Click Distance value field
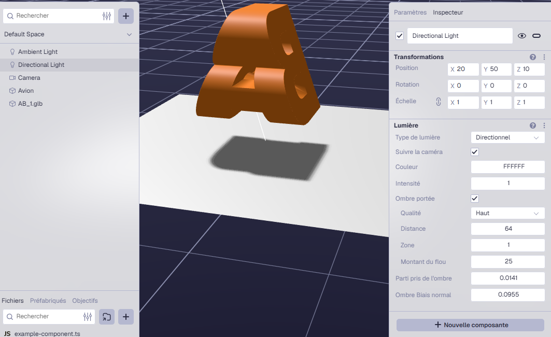Screen dimensions: 551x337 (x=508, y=229)
